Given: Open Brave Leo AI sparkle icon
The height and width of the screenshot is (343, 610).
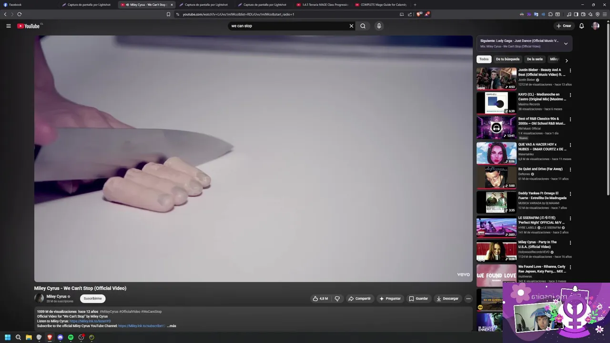Looking at the screenshot, I should point(590,14).
